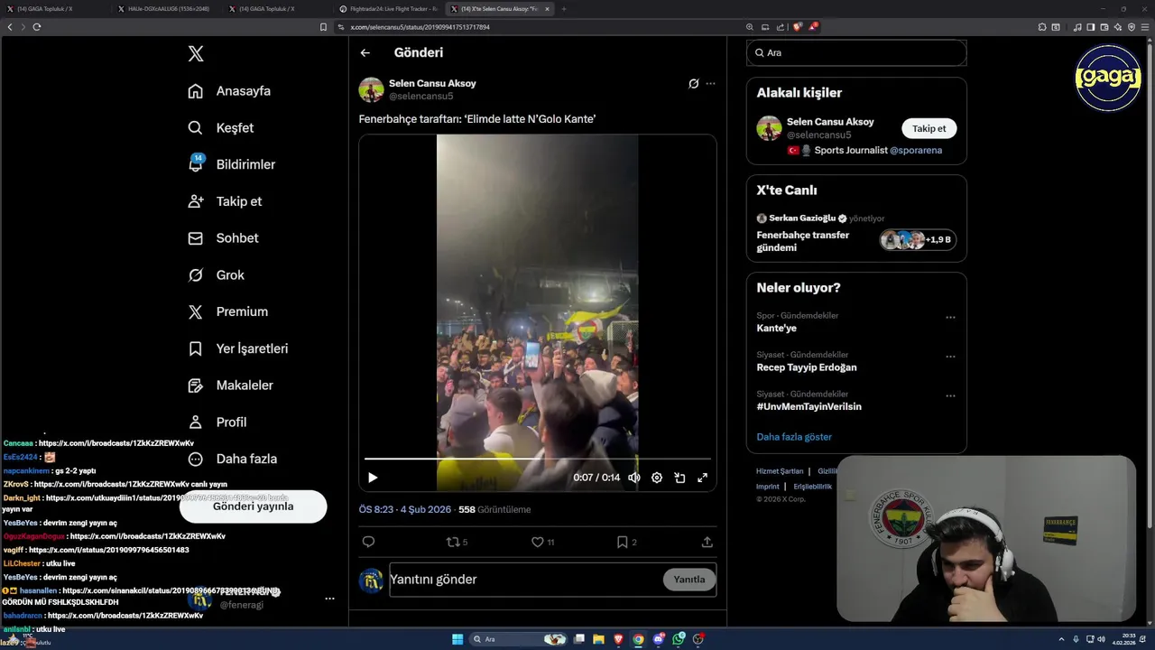Open Discord from the taskbar
The height and width of the screenshot is (650, 1155).
[659, 639]
